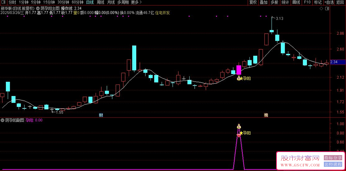Switch to 30分钟 chart period
Image resolution: width=346 pixels, height=171 pixels.
(x=63, y=2)
